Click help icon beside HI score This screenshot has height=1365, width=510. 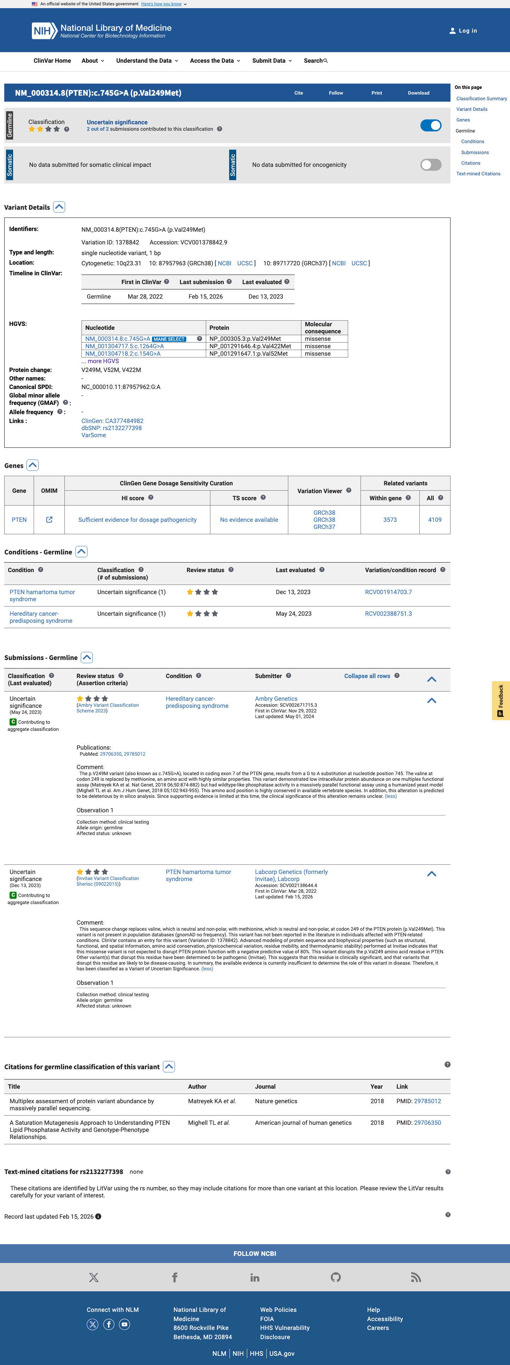tap(151, 497)
